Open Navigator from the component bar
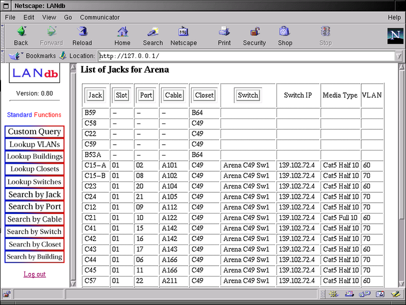406x305 pixels. click(333, 294)
